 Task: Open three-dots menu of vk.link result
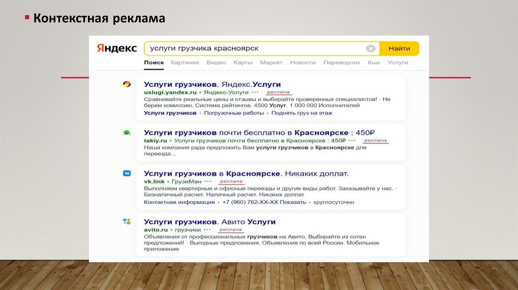click(207, 181)
